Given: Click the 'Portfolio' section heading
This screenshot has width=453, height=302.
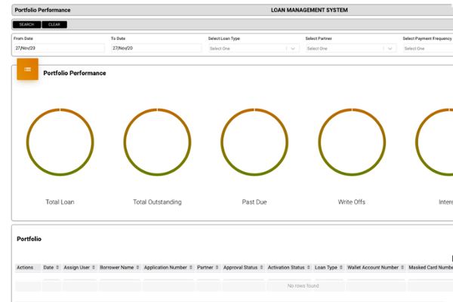Looking at the screenshot, I should point(29,239).
